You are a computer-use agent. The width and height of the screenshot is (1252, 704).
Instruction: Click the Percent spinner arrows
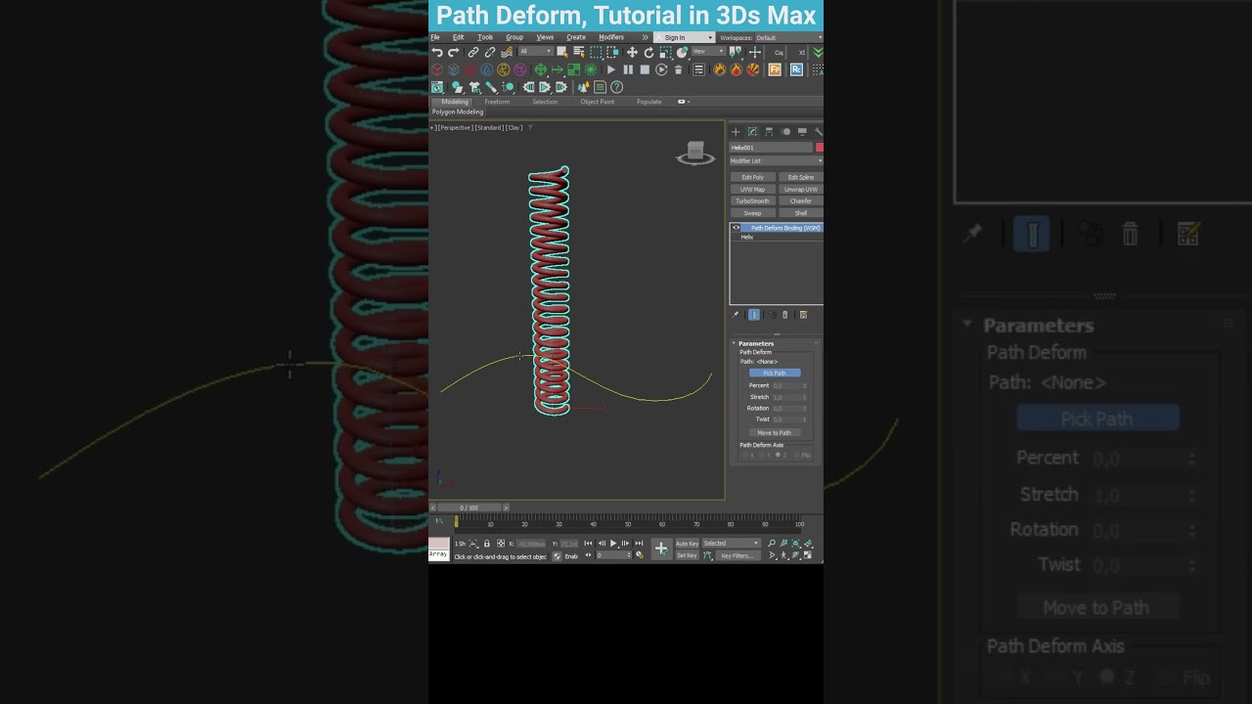(804, 385)
